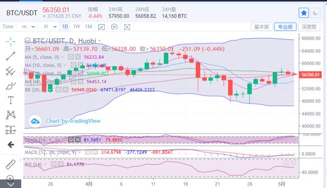Screen dimensions: 327x188
Task: Expand the BTC/USDT, D, Huobi title dropdown
Action: point(100,41)
